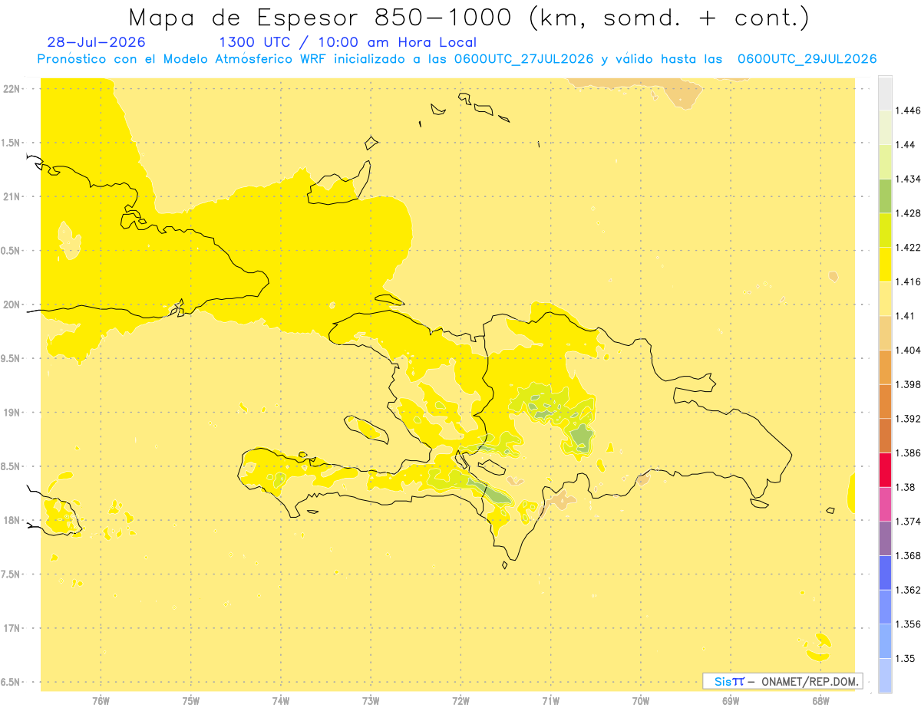Pick the green swatch between 1.428 and 1.434

885,196
